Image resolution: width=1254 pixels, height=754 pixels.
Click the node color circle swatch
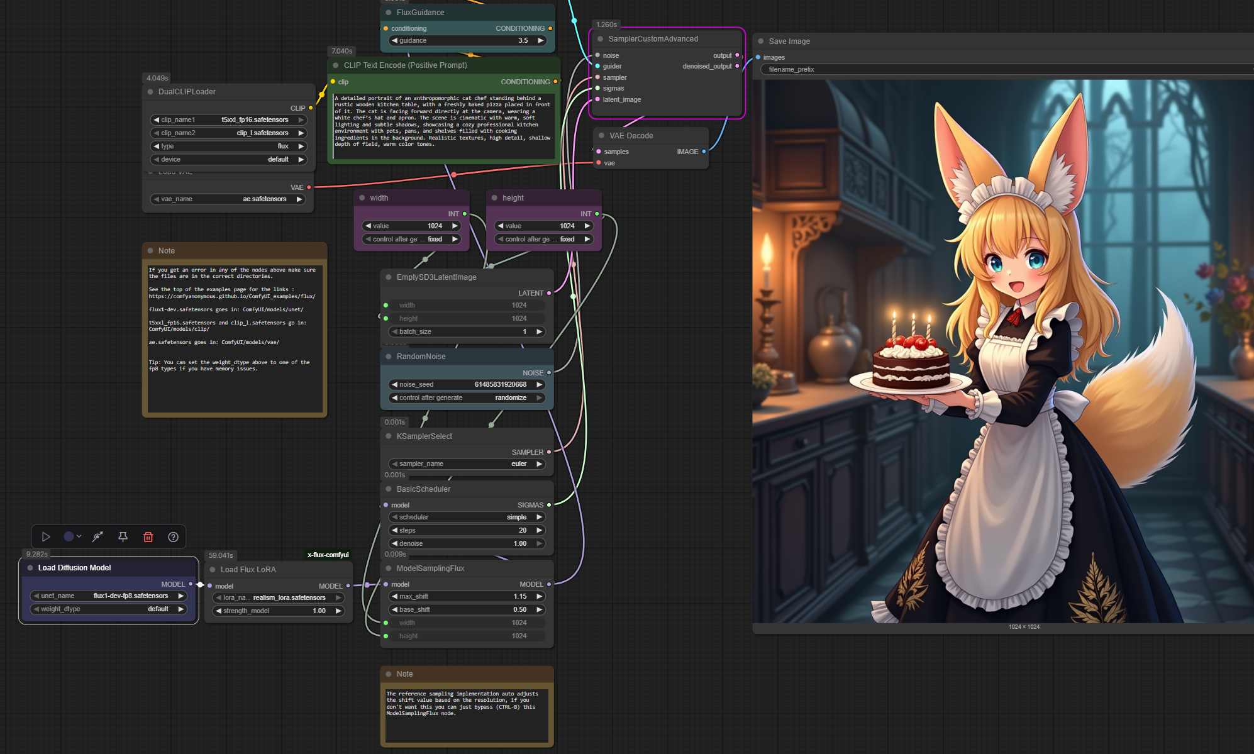point(69,536)
